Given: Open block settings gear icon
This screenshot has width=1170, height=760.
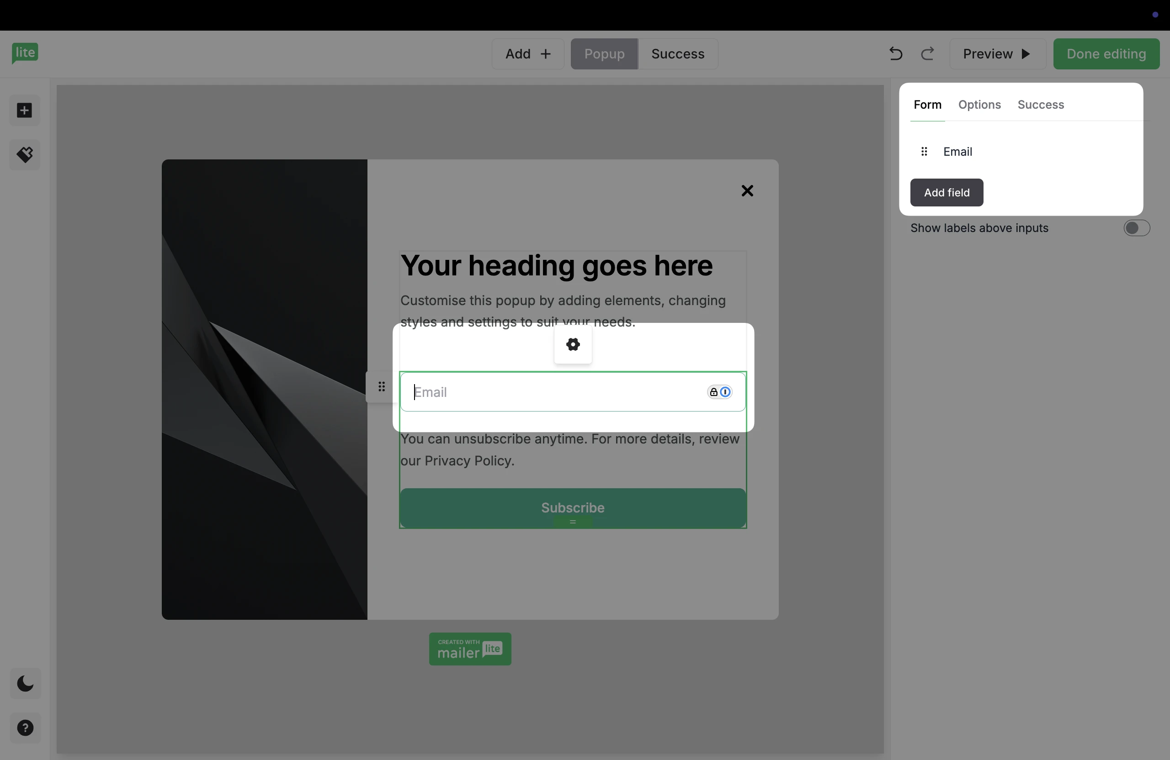Looking at the screenshot, I should 573,344.
